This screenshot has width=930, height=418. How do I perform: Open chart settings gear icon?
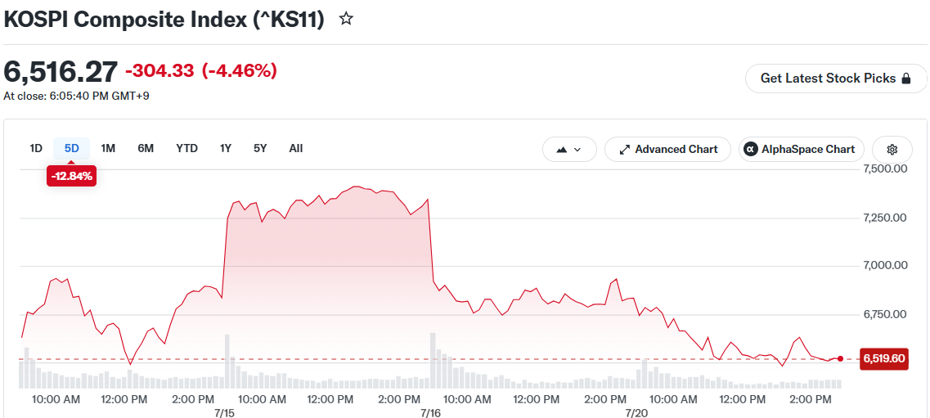[x=892, y=150]
